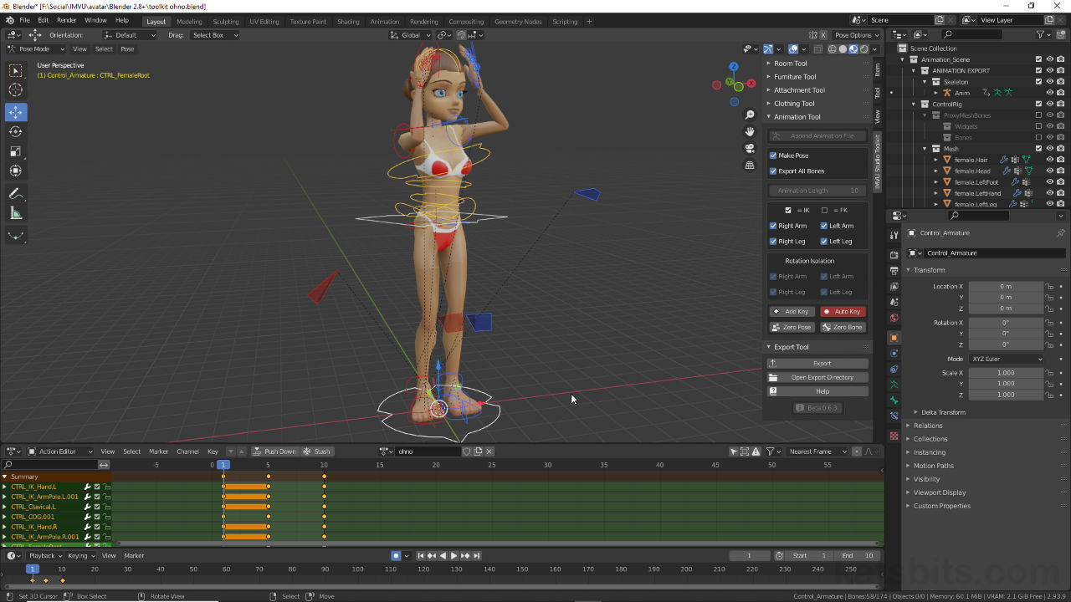Toggle the IK Left Arm checkbox
This screenshot has height=602, width=1071.
point(824,226)
